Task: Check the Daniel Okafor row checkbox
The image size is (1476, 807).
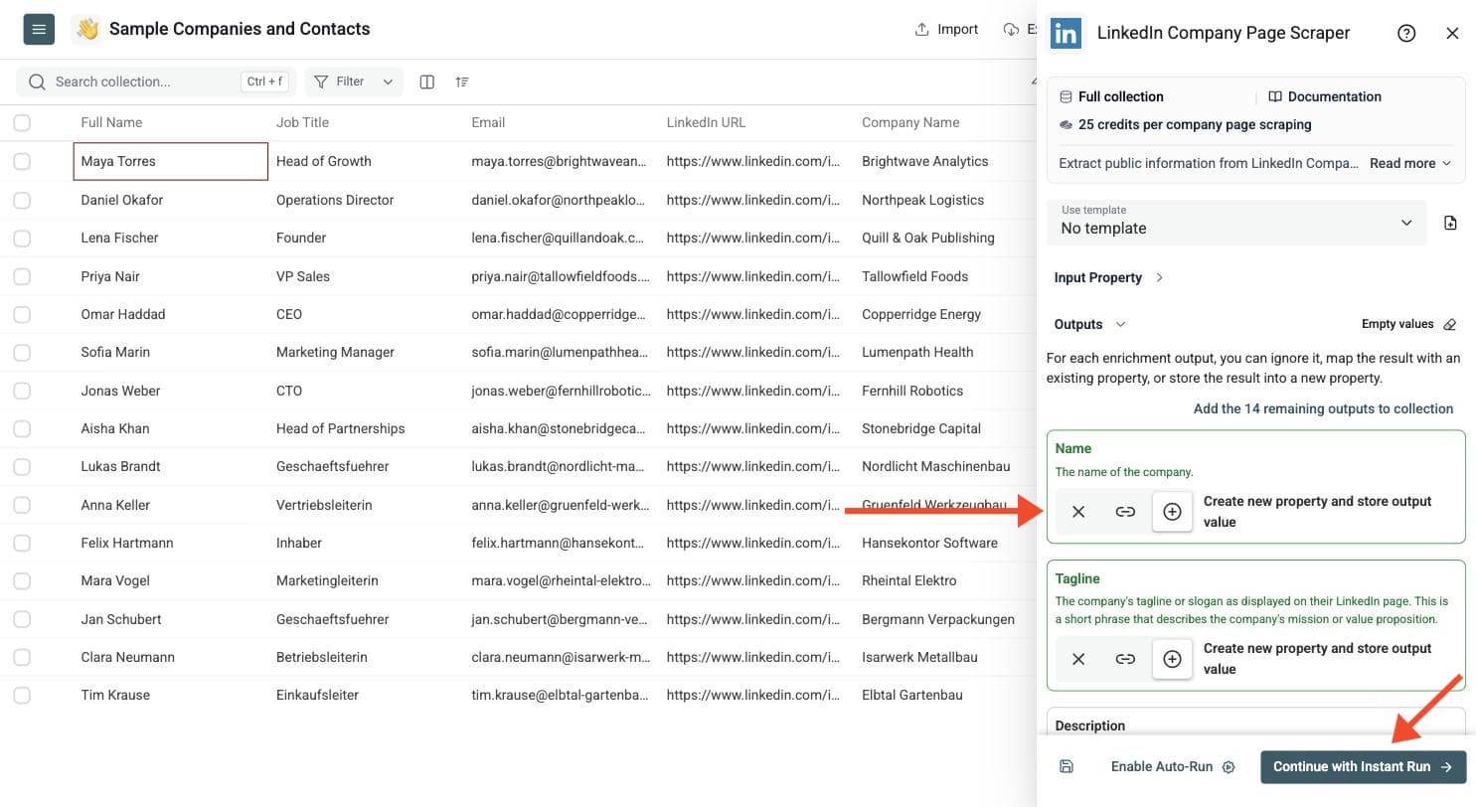Action: pos(22,200)
